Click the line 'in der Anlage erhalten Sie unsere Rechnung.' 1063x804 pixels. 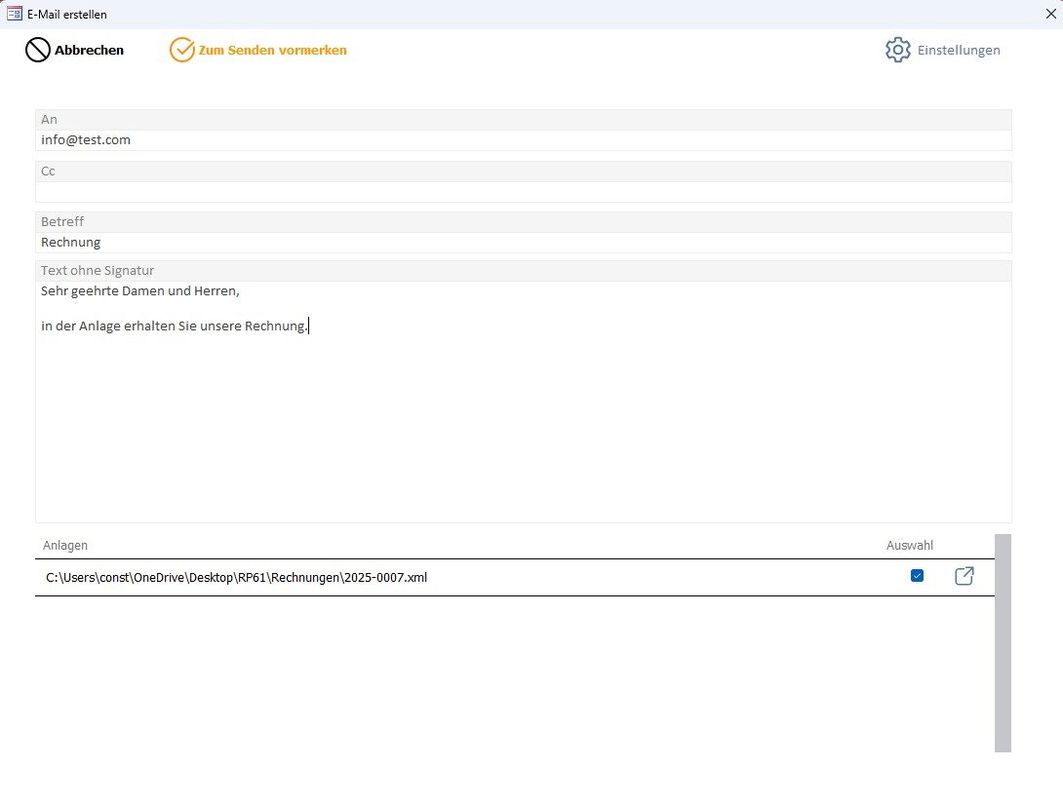pyautogui.click(x=175, y=325)
